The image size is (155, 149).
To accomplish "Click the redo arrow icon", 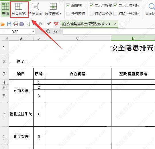I will click(41, 24).
